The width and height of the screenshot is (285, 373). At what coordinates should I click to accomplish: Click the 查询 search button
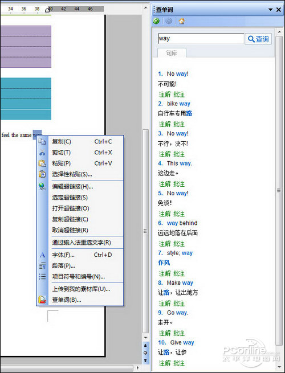tap(258, 39)
